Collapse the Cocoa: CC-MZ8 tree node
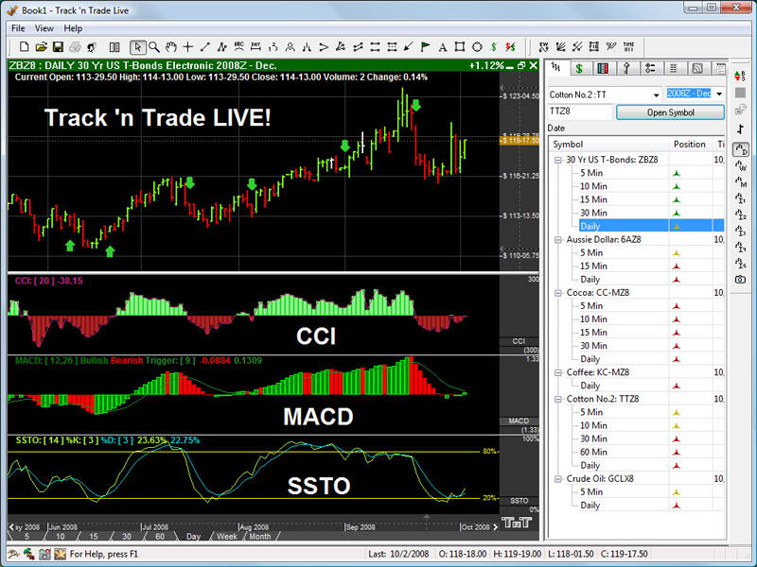This screenshot has width=757, height=567. tap(557, 293)
